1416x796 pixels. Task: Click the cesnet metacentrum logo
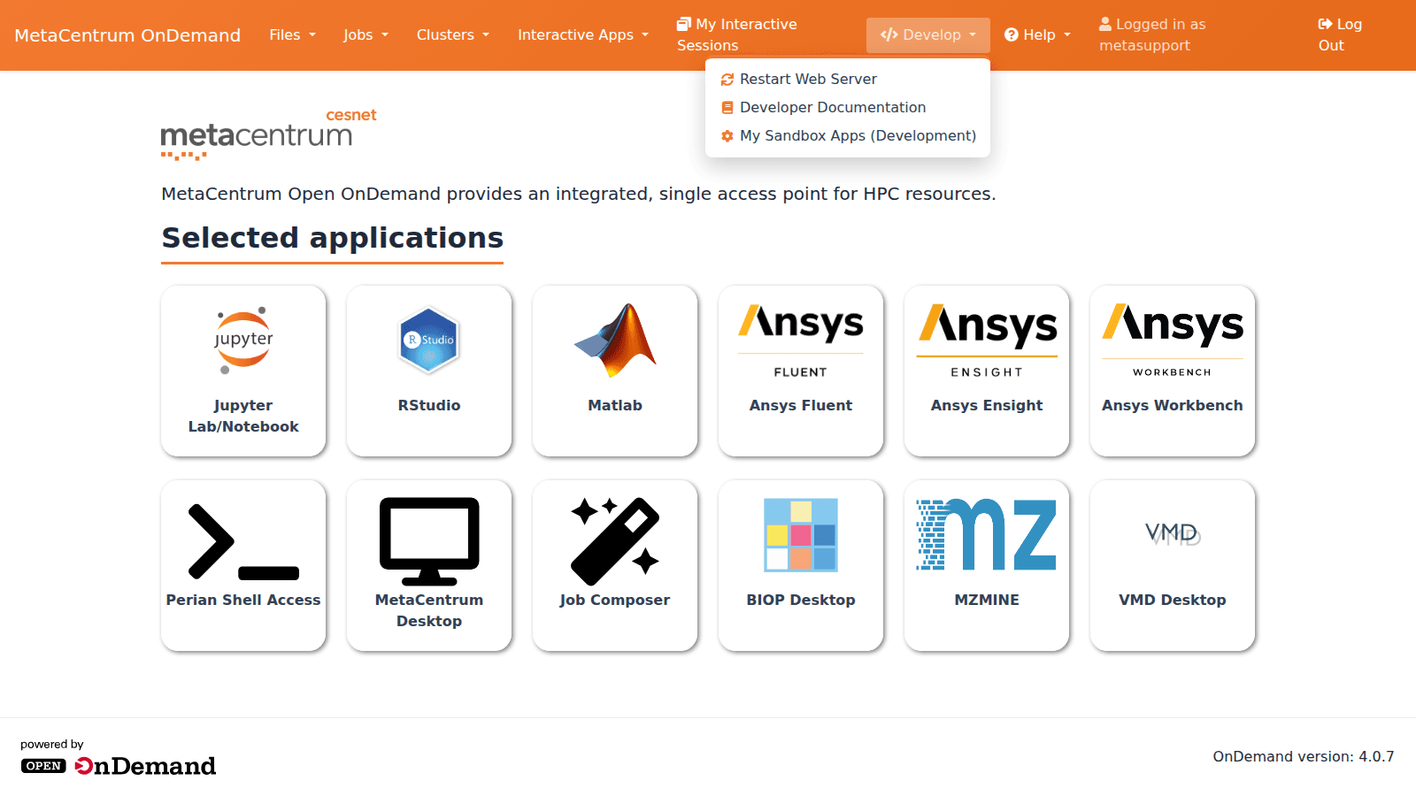pos(268,134)
